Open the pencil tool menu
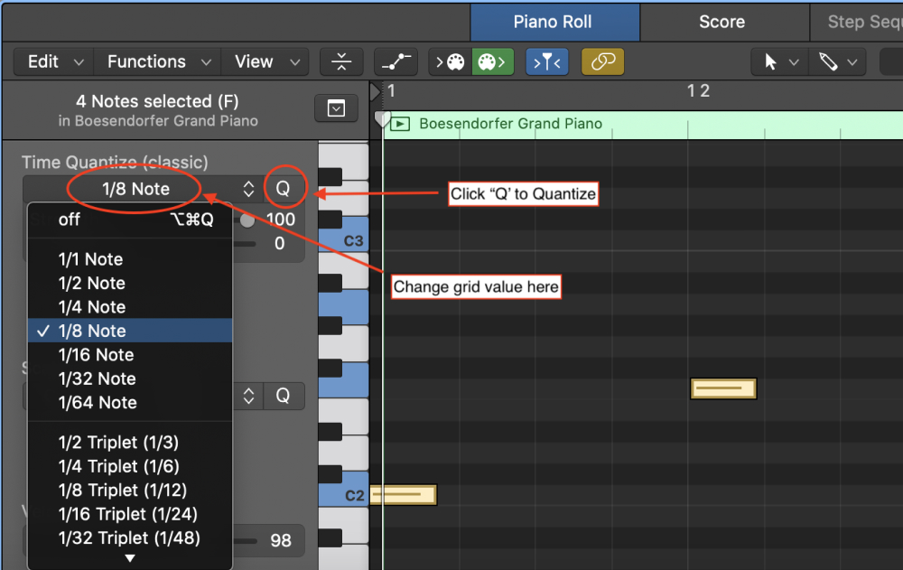 point(837,61)
